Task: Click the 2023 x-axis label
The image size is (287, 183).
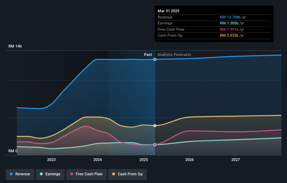Action: tap(51, 160)
